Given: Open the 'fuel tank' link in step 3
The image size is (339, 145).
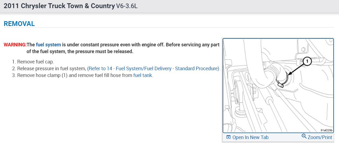Looking at the screenshot, I should pyautogui.click(x=142, y=75).
